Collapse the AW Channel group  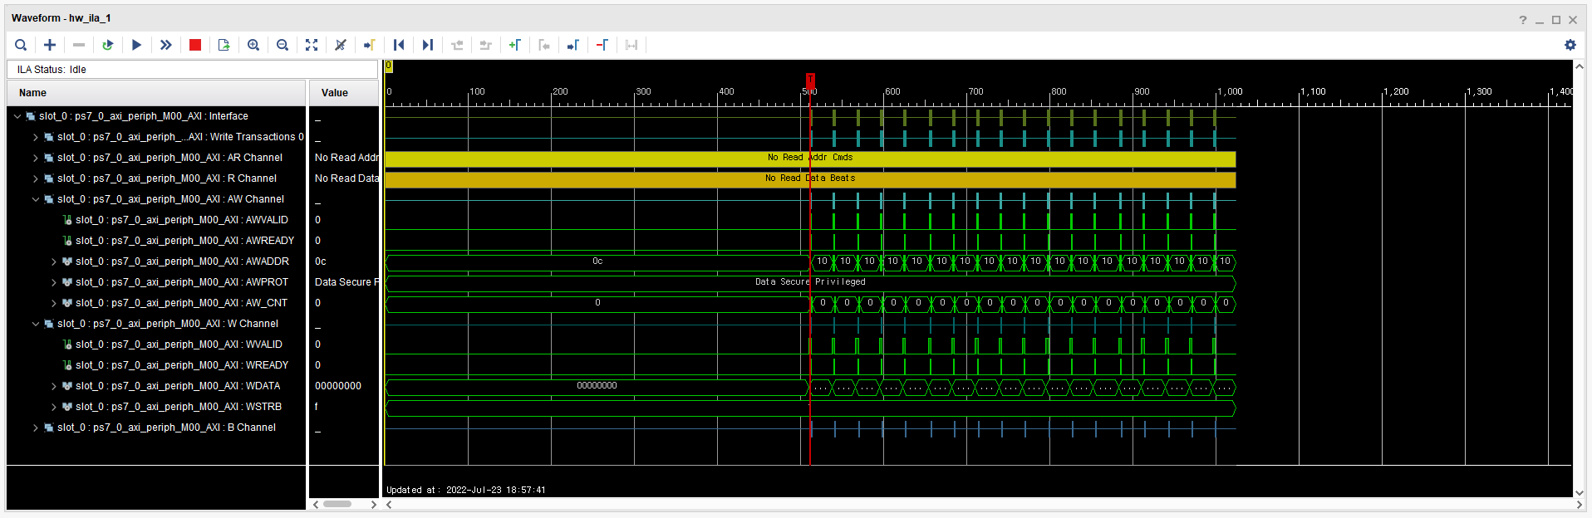coord(36,199)
